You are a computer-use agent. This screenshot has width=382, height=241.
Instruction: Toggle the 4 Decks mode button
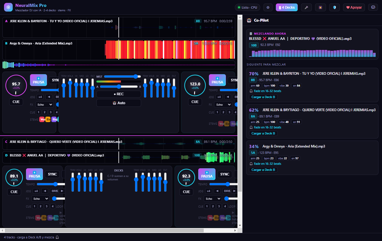(x=287, y=8)
